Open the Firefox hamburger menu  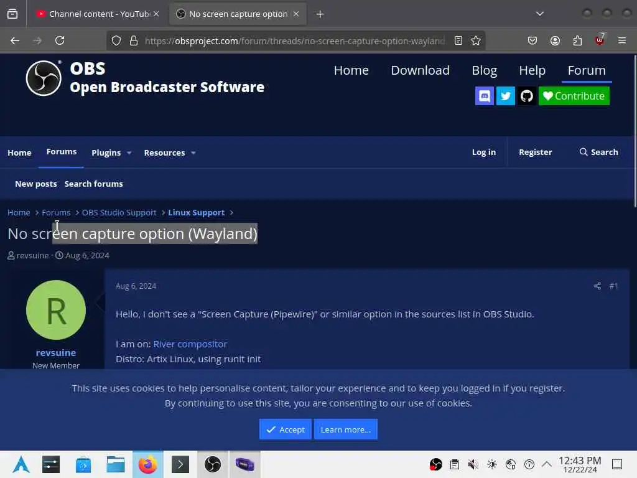coord(622,40)
